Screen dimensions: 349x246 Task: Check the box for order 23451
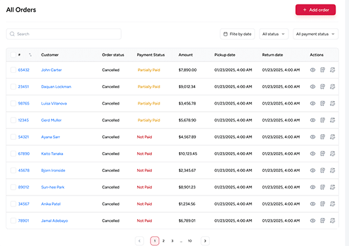(x=13, y=87)
